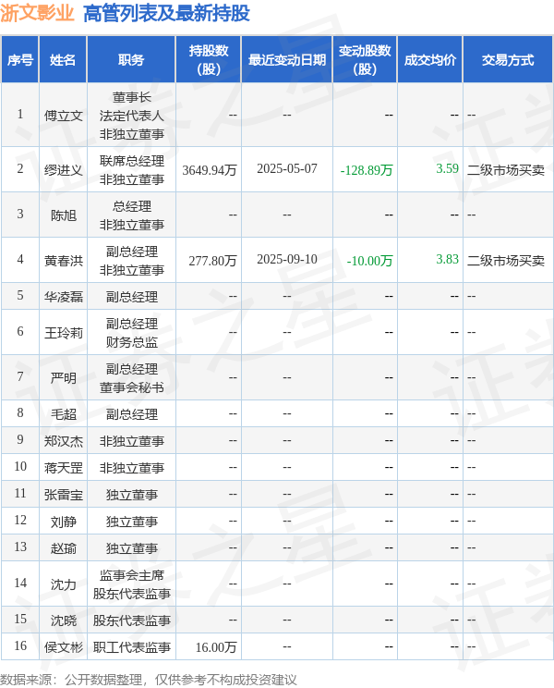Select the name 严明
The height and width of the screenshot is (688, 554).
tap(64, 378)
